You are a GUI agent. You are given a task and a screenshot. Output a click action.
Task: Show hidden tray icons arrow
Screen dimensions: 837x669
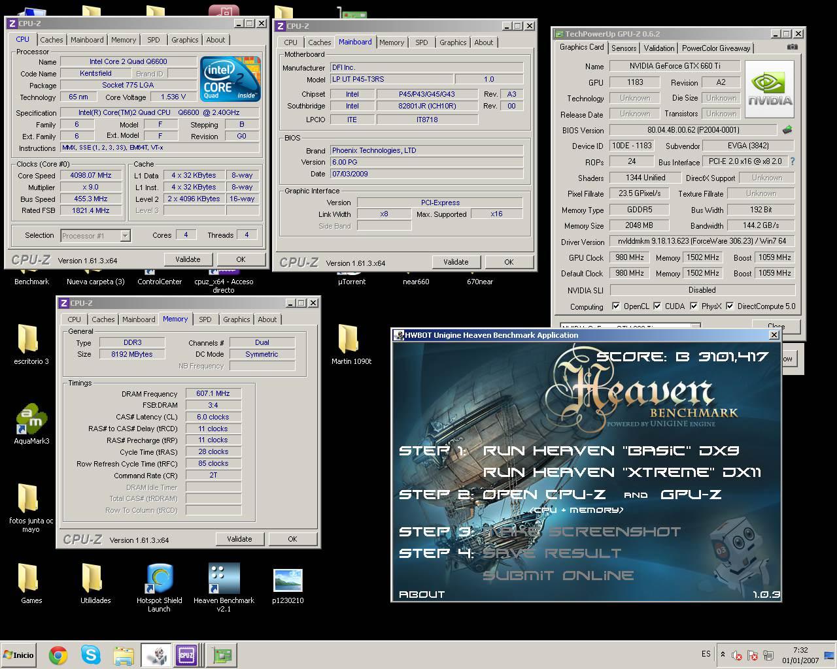coord(722,654)
